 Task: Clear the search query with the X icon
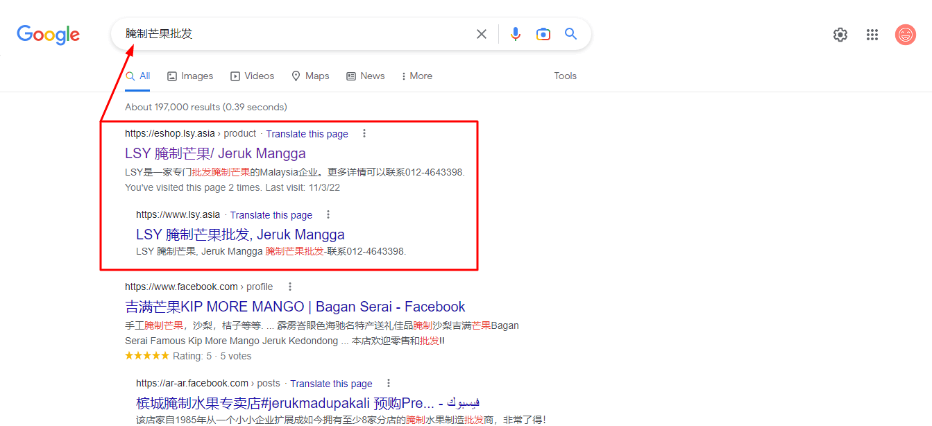481,34
